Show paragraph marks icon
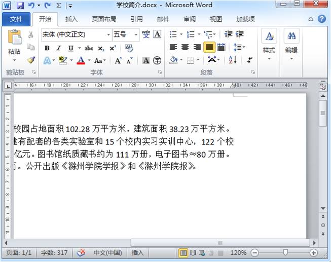 [x=250, y=60]
